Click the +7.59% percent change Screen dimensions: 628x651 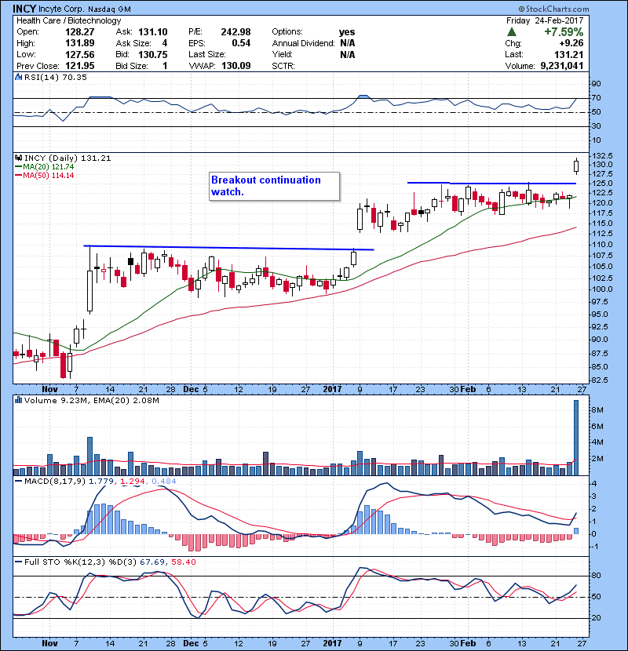click(564, 32)
